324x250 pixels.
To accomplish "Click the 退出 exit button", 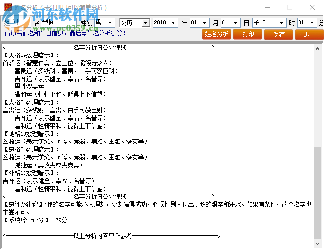I will point(309,34).
